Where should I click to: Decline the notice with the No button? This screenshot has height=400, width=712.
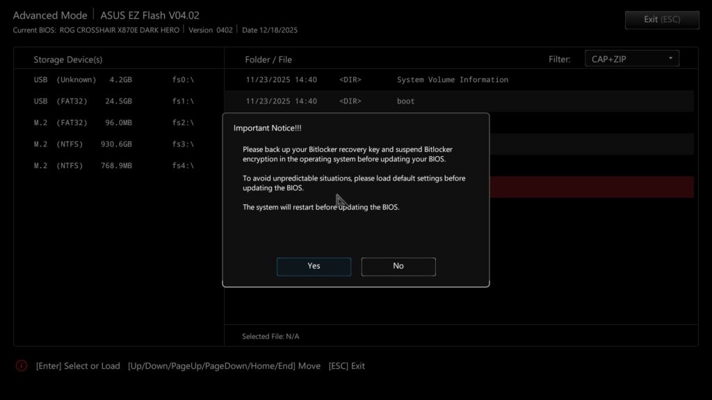pos(398,266)
